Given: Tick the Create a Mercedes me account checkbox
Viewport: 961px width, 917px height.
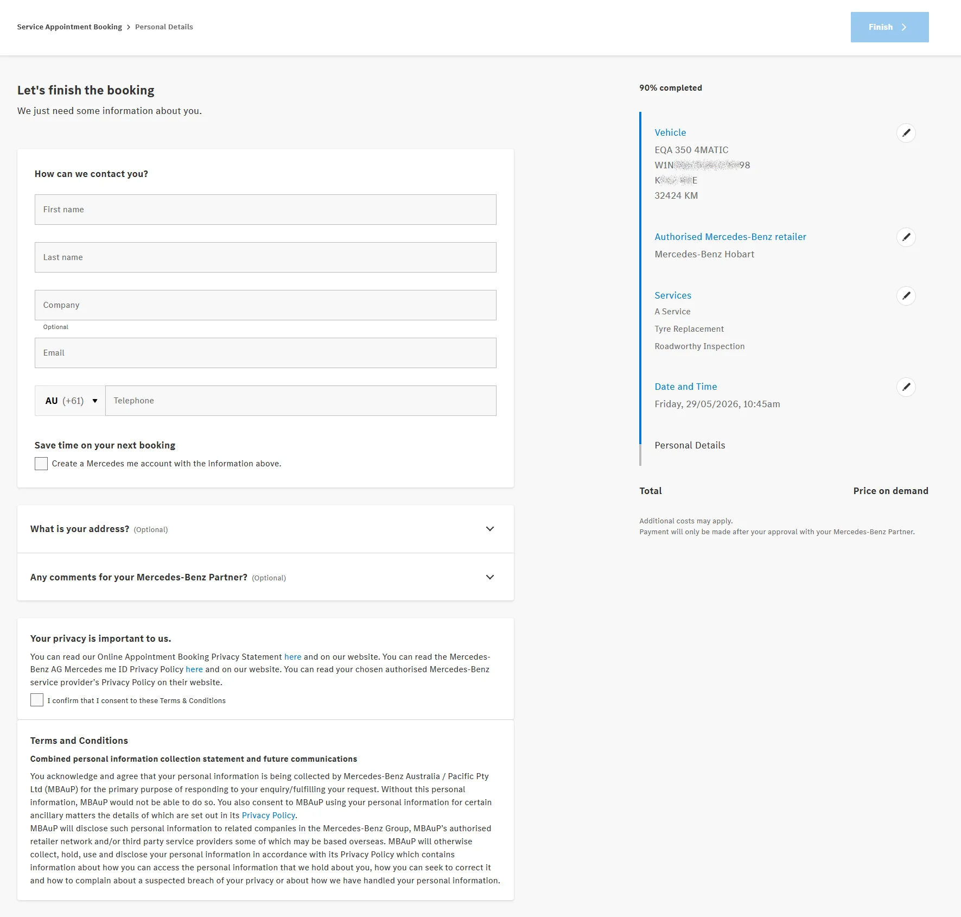Looking at the screenshot, I should point(41,464).
